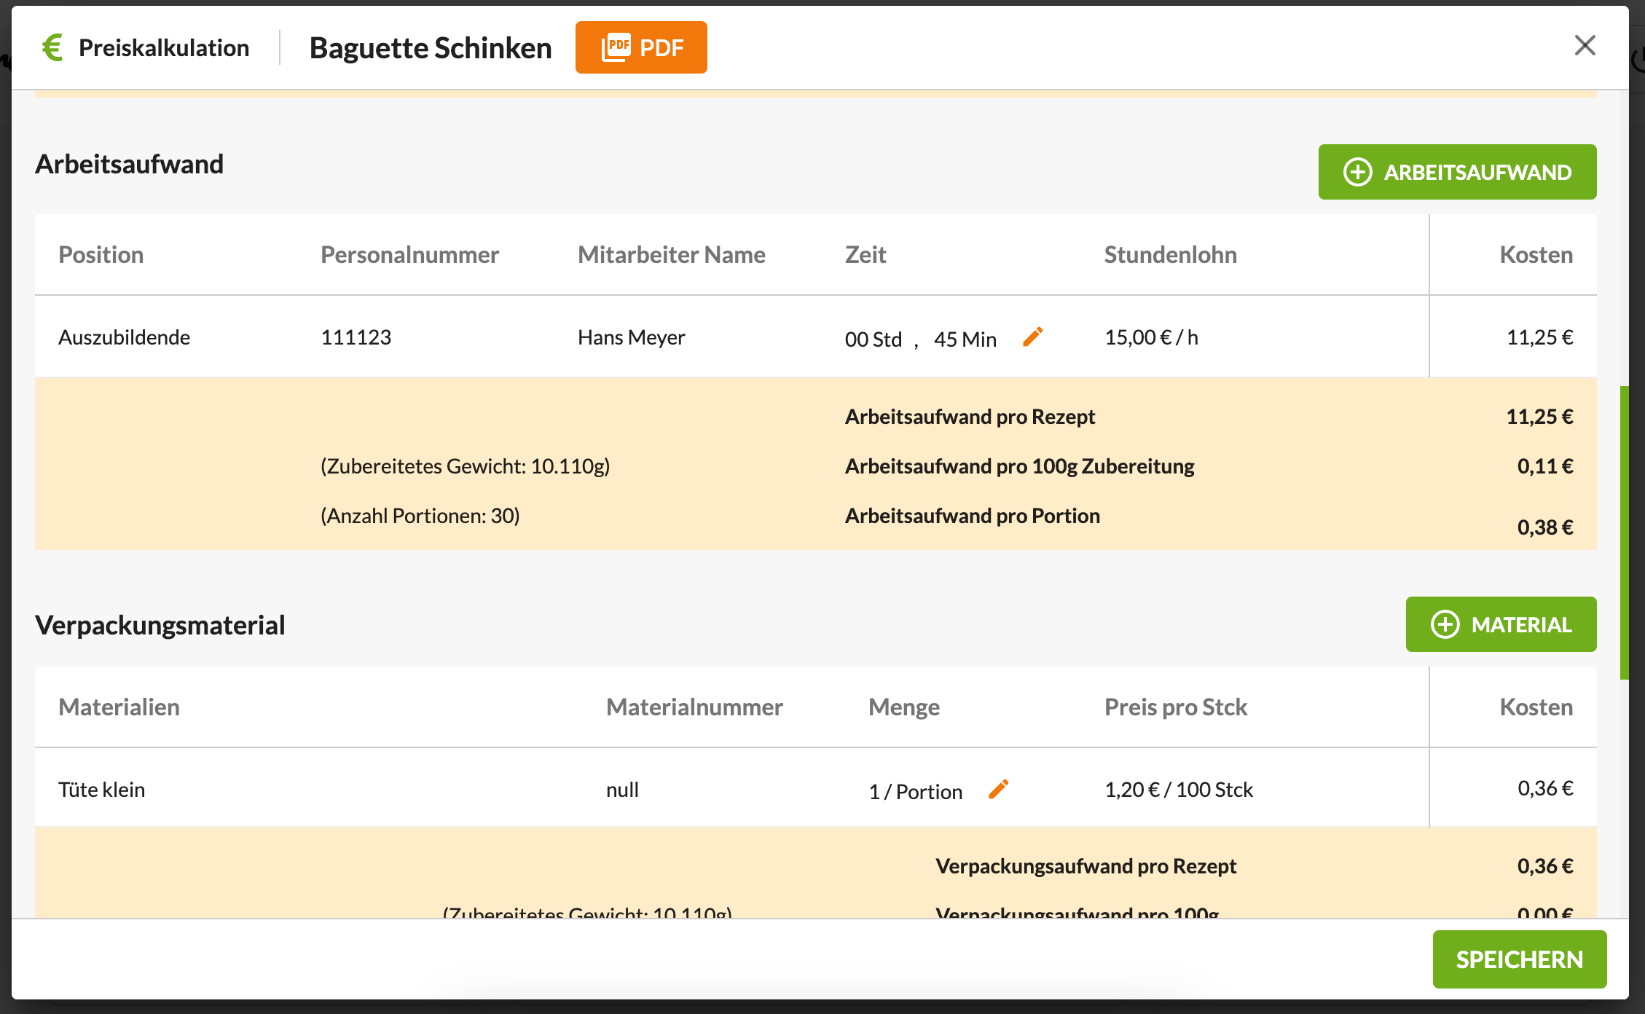Click 'Arbeitsaufwand pro 100g Zubereitung' label

[1019, 466]
